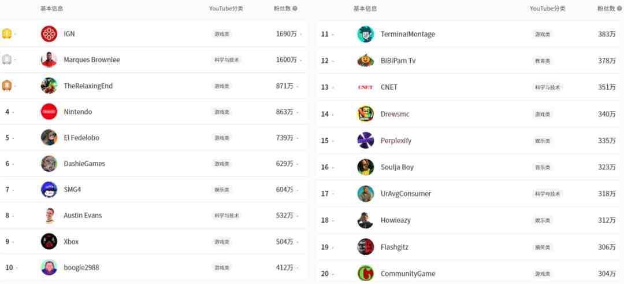Select the CNET logo icon
The image size is (624, 284).
click(365, 87)
